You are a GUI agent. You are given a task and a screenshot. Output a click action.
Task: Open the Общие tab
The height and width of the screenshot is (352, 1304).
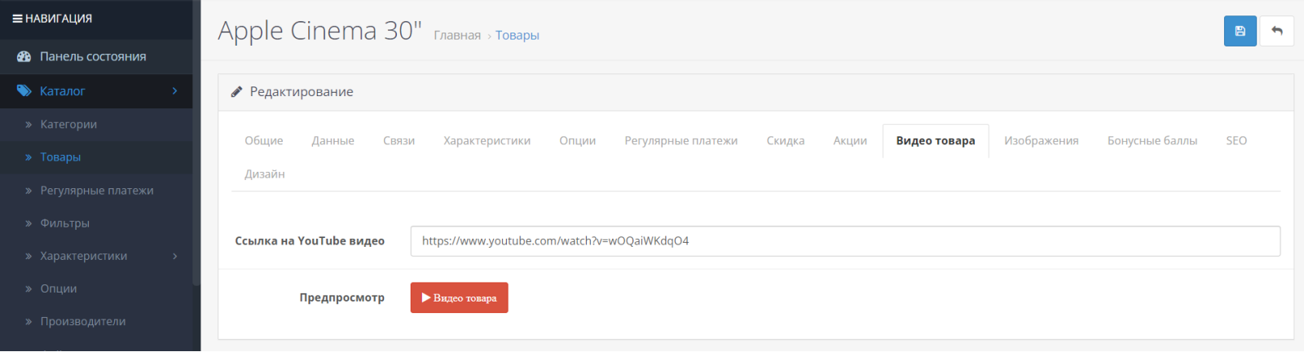click(x=264, y=141)
